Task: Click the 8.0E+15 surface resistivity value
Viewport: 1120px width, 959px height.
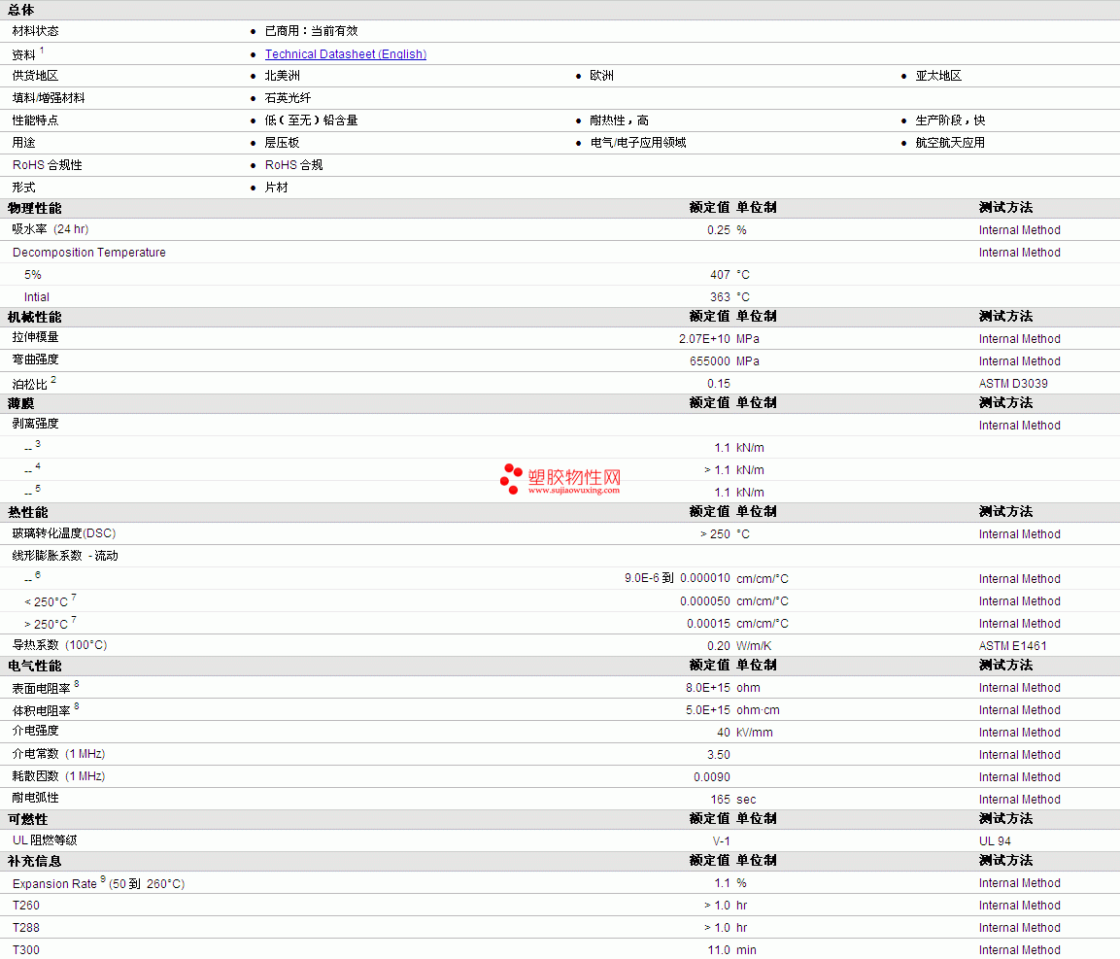Action: pos(708,688)
